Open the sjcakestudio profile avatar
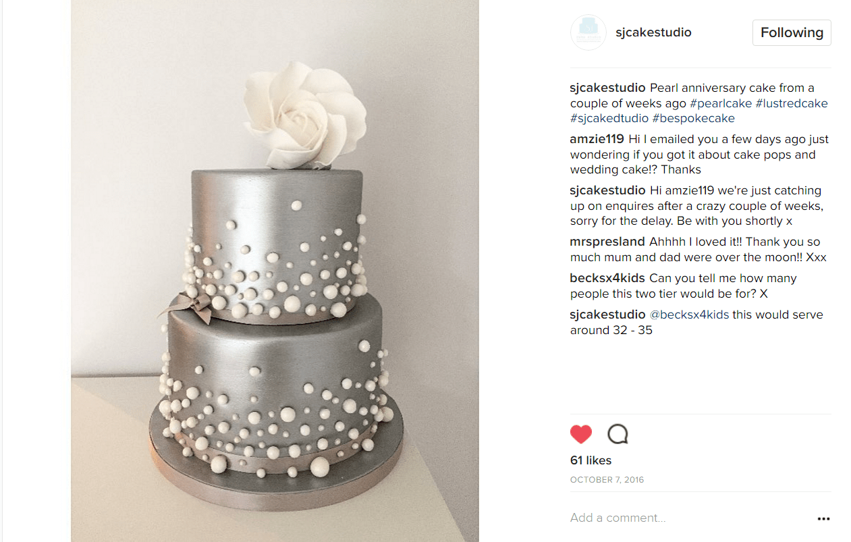 588,32
